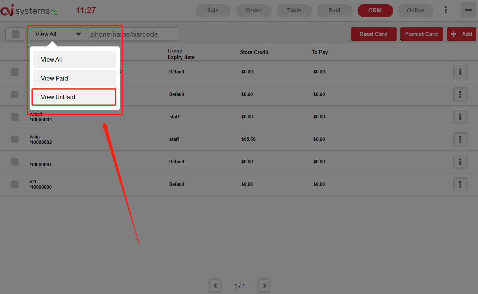Switch to the Order tab
The width and height of the screenshot is (478, 294).
point(254,10)
